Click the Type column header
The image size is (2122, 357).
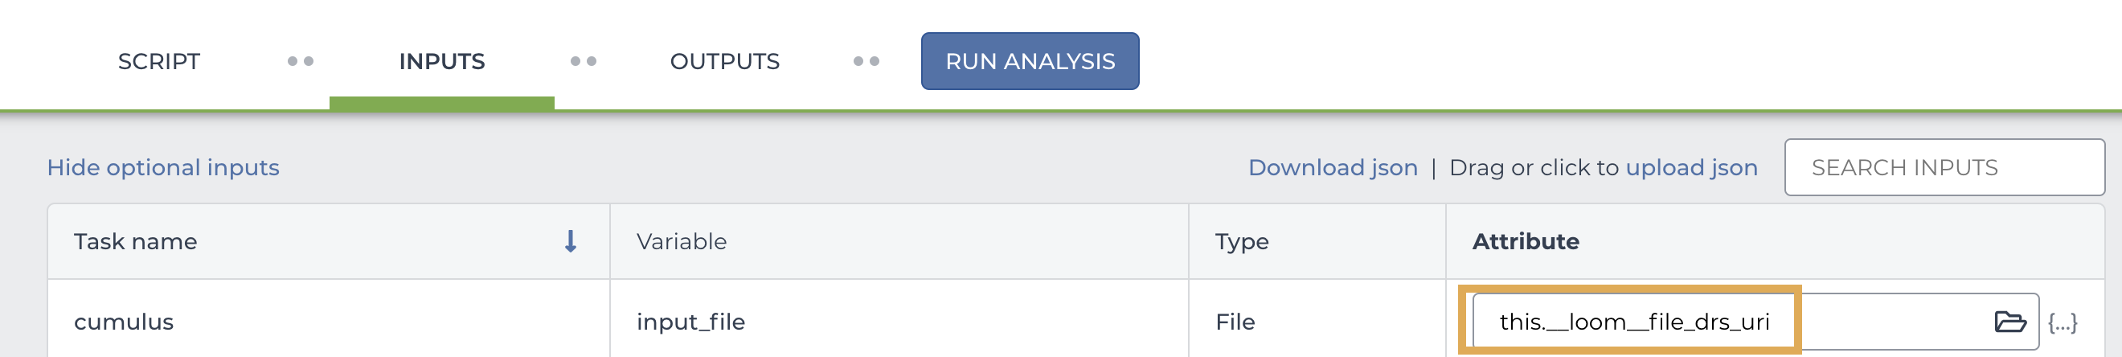coord(1241,241)
